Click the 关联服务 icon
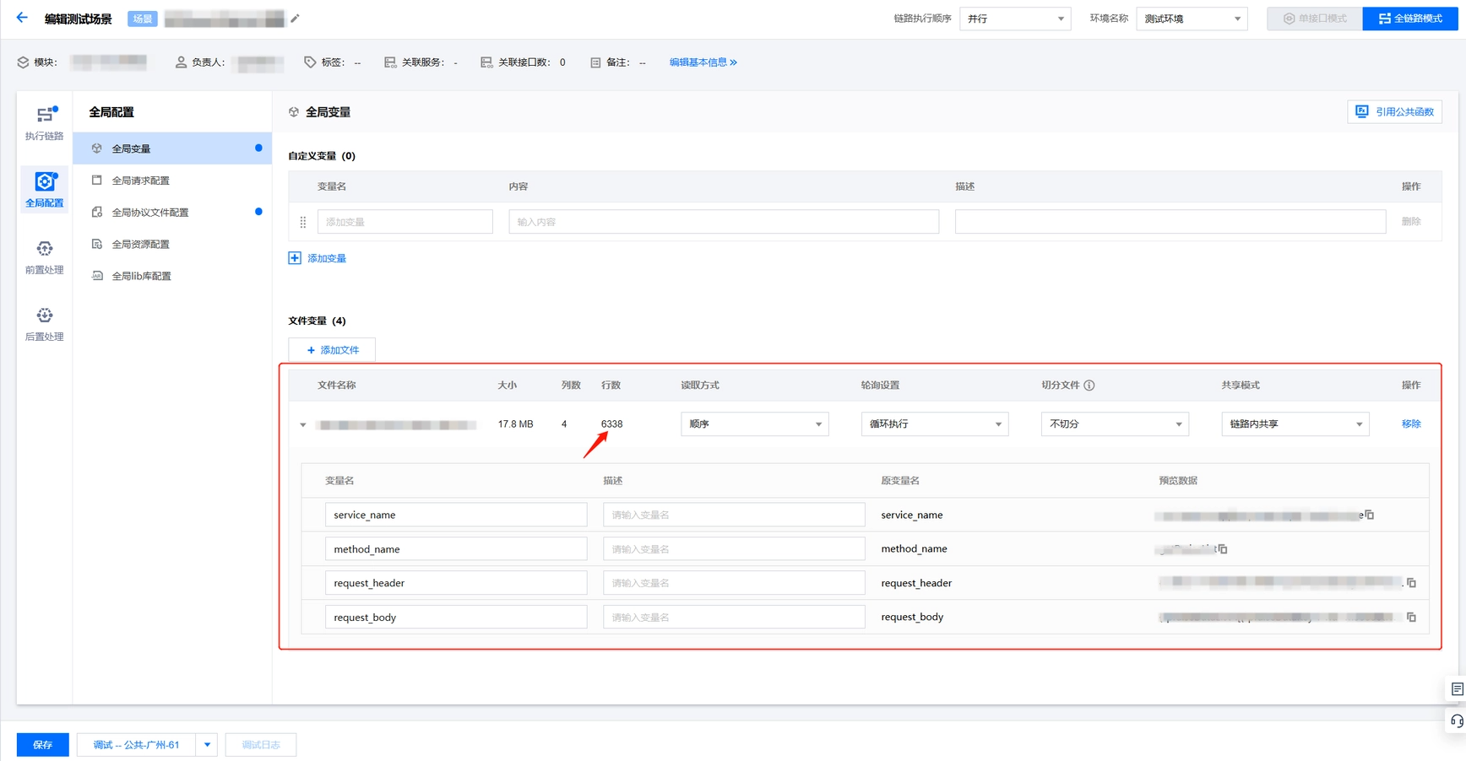Viewport: 1466px width, 761px height. click(x=390, y=62)
